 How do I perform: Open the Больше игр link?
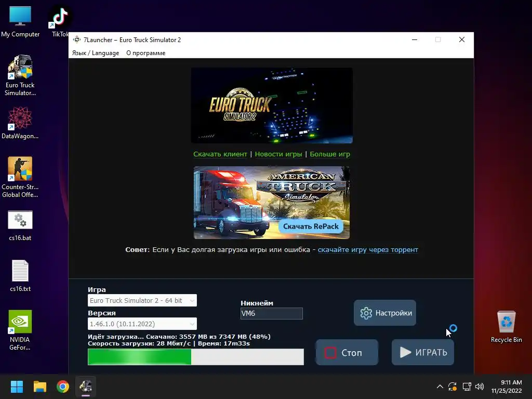330,154
